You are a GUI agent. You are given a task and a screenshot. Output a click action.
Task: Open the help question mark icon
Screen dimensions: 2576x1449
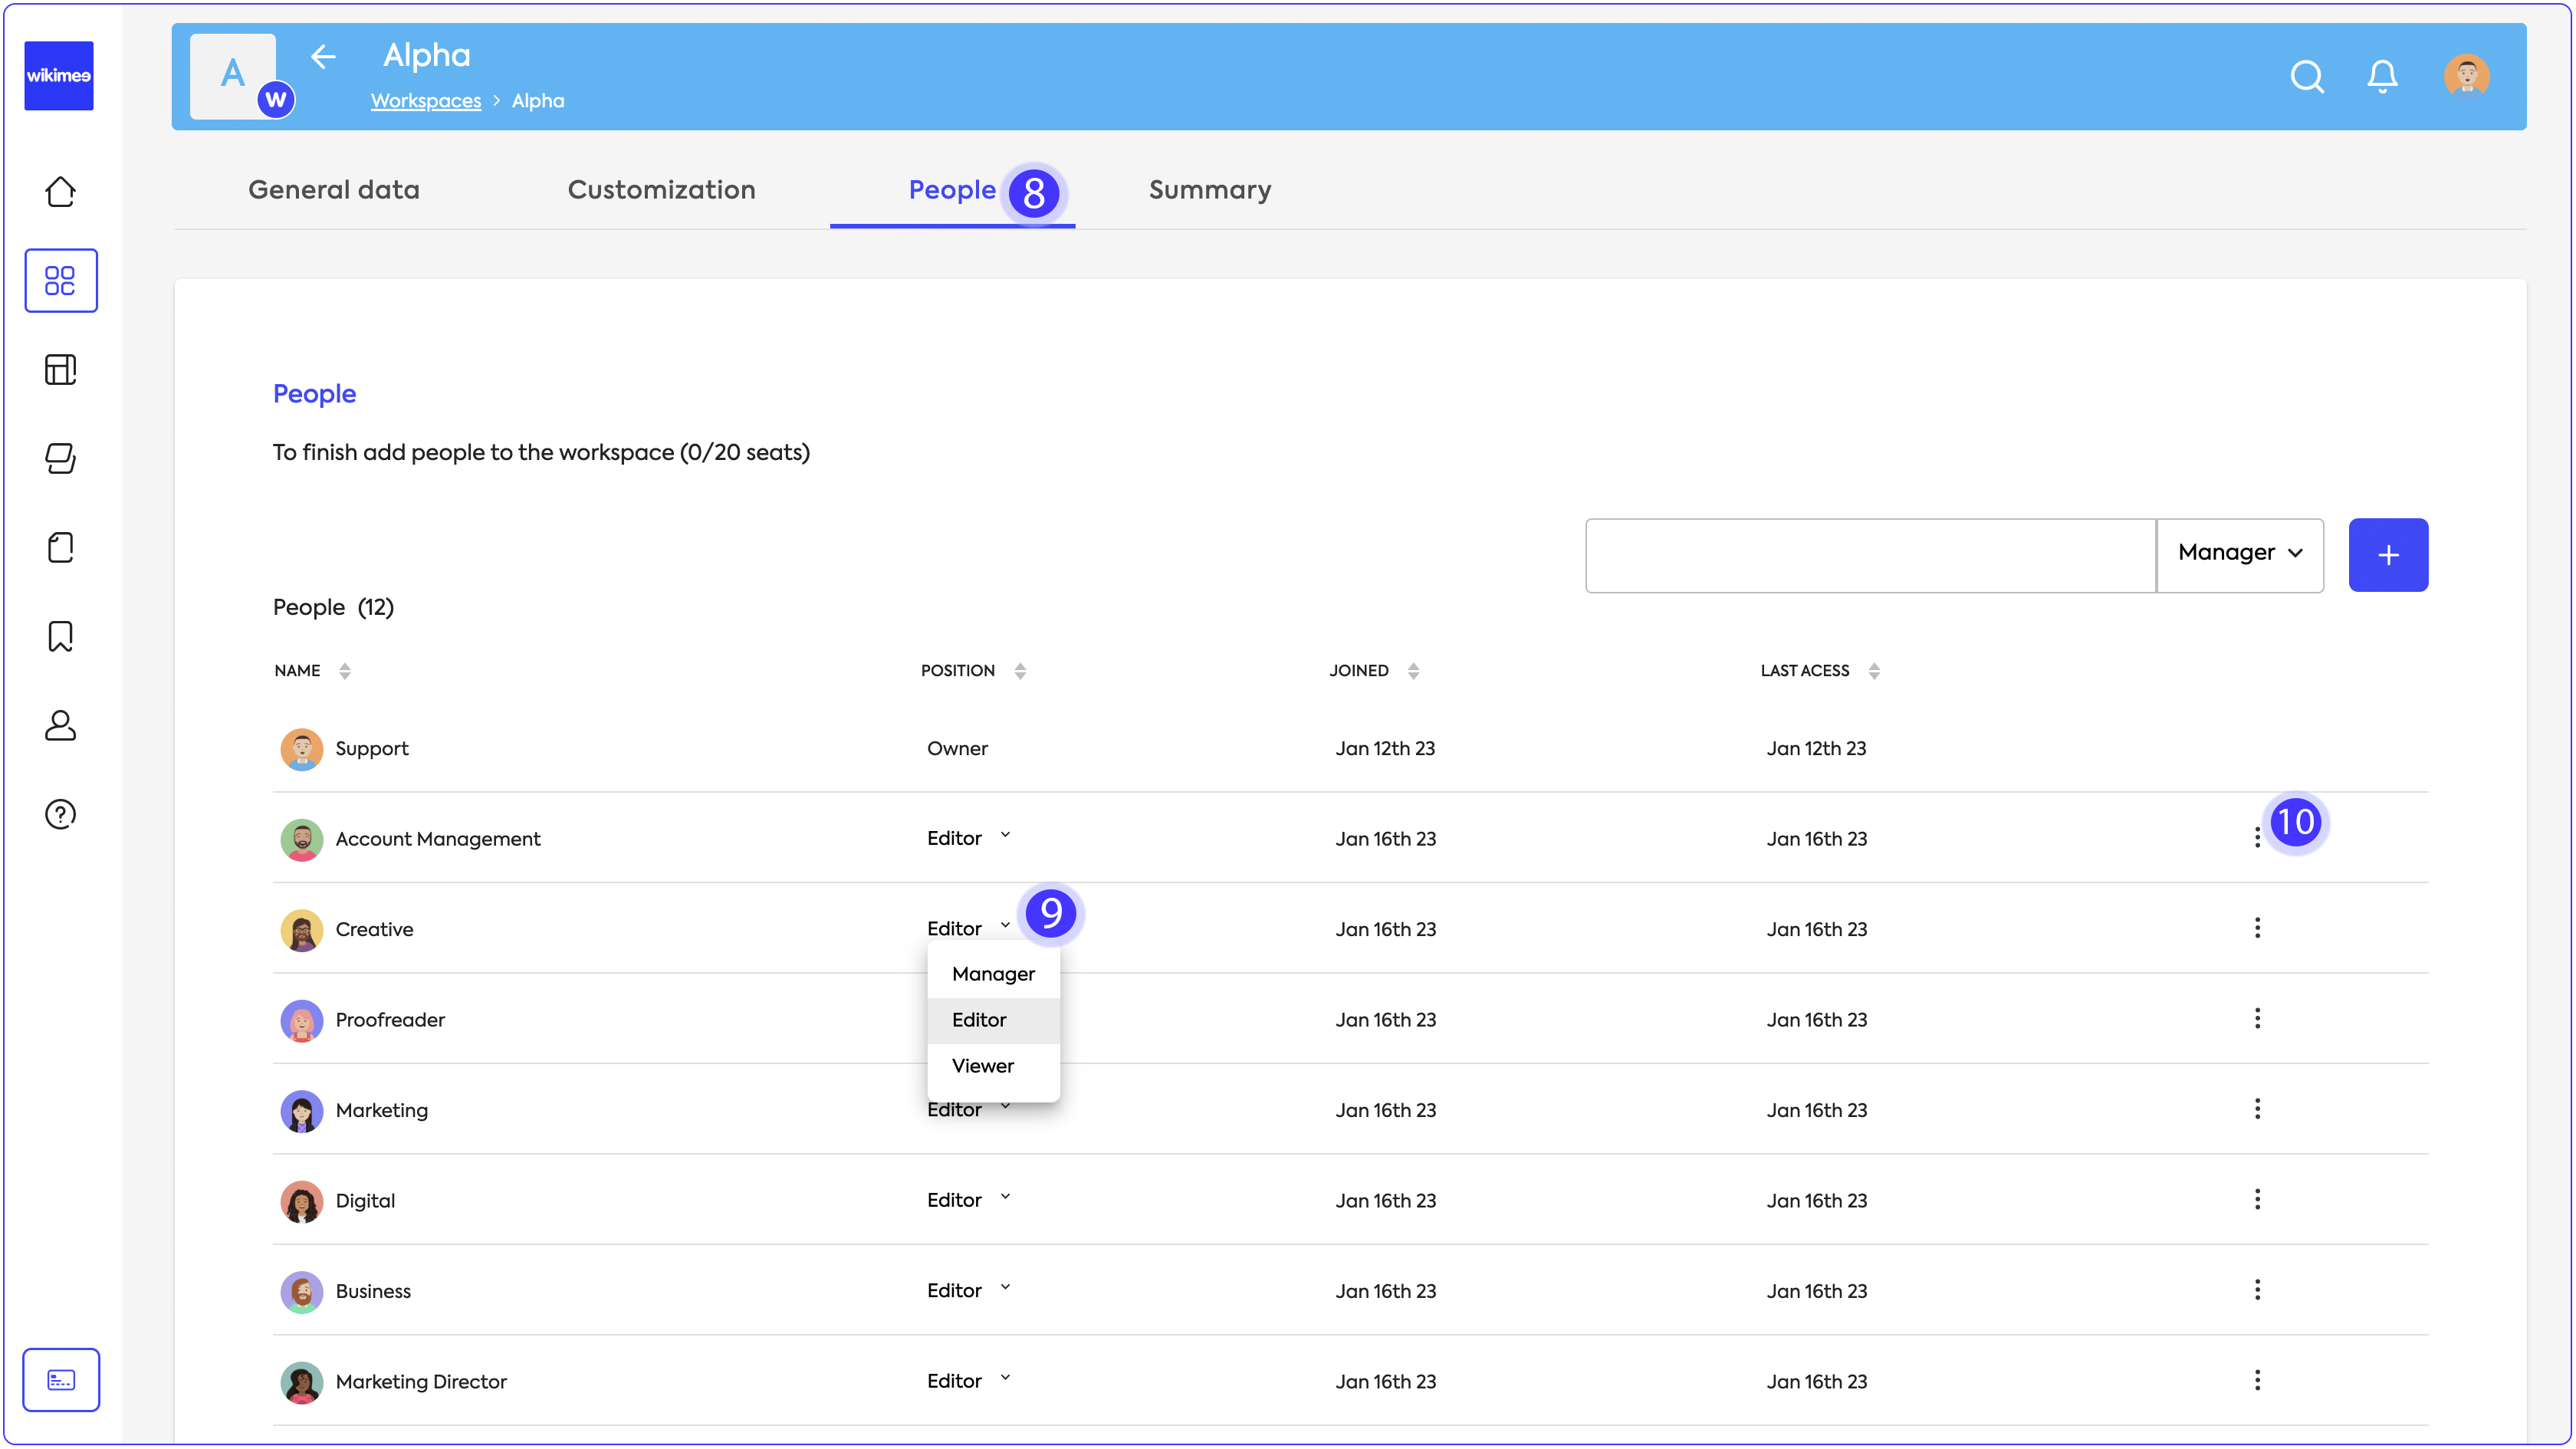tap(60, 814)
